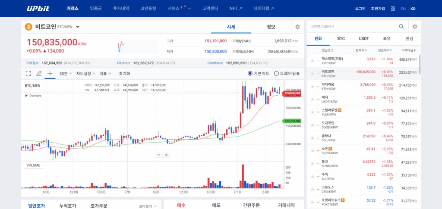The width and height of the screenshot is (442, 209).
Task: Open market list settings gear
Action: 415,26
